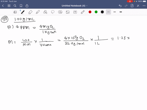Bookmark this page
This screenshot has height=110, width=147.
[x=21, y=6]
